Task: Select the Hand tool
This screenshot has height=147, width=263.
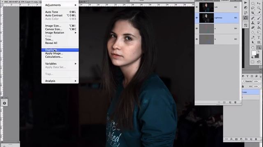Action: [253, 47]
